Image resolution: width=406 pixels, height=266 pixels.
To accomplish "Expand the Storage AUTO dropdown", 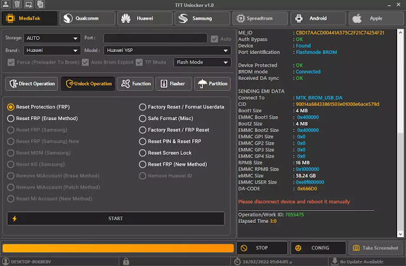I will pyautogui.click(x=52, y=38).
